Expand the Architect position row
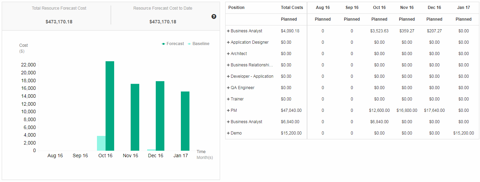Viewport: 480px width, 182px height. click(228, 54)
